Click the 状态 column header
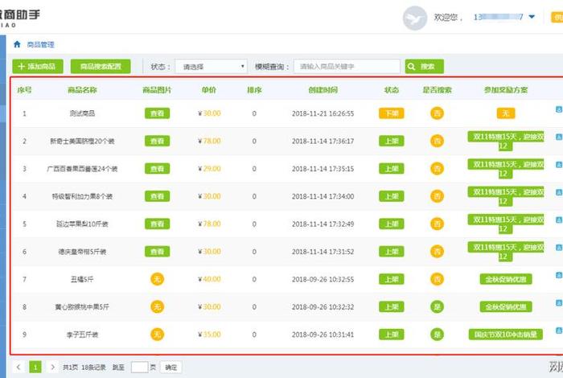The width and height of the screenshot is (563, 378). click(392, 90)
